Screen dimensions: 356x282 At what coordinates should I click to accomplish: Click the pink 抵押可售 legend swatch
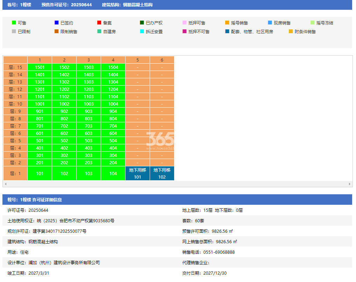tap(185, 22)
